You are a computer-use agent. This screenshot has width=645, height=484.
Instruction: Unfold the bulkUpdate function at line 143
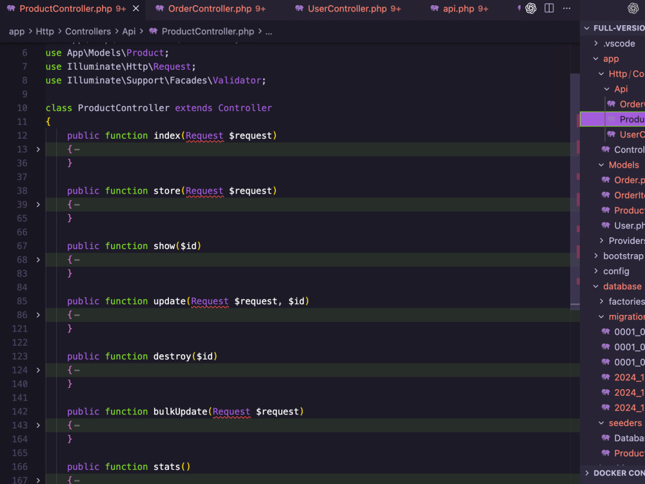point(38,425)
